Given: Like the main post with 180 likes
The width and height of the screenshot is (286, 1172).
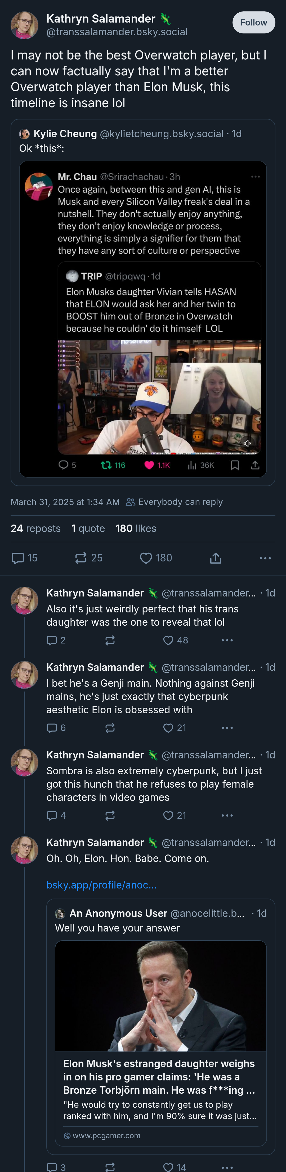Looking at the screenshot, I should (x=156, y=558).
